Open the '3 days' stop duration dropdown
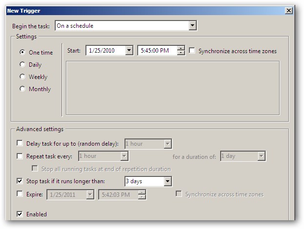The height and width of the screenshot is (229, 304). pyautogui.click(x=168, y=181)
